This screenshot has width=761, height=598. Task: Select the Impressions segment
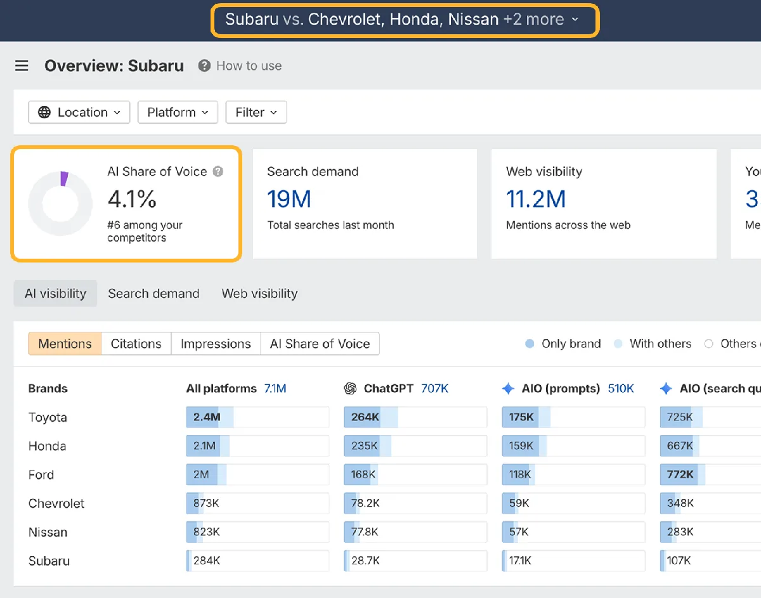tap(216, 344)
